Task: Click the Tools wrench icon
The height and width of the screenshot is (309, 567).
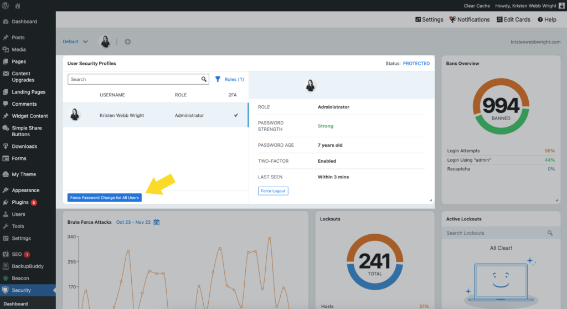Action: point(6,226)
